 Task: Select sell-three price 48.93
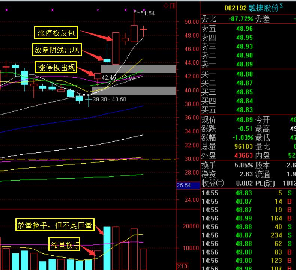245,47
